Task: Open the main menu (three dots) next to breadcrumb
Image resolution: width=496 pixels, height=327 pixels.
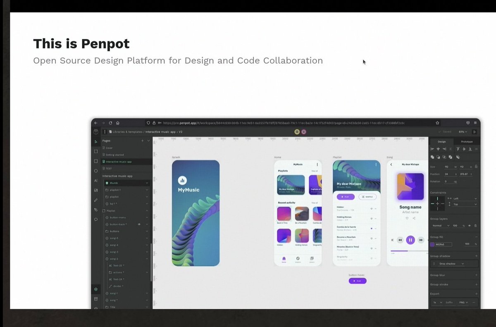Action: point(105,132)
